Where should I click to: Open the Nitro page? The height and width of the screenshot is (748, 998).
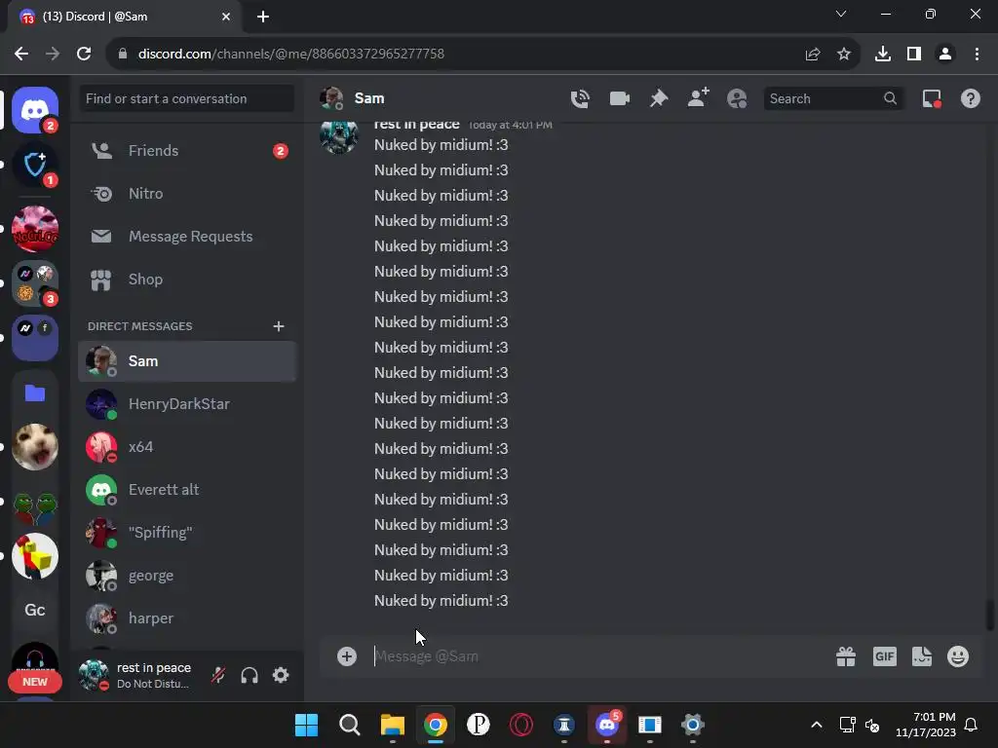point(187,194)
